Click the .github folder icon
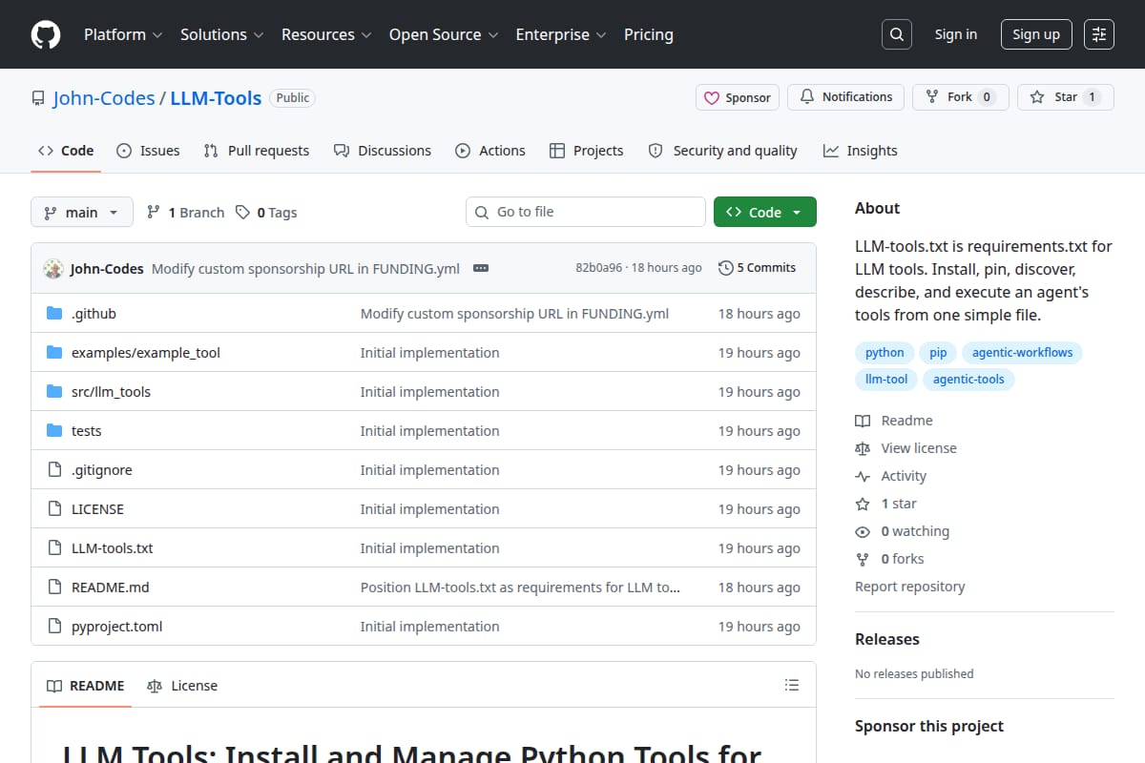This screenshot has width=1145, height=763. (x=54, y=313)
